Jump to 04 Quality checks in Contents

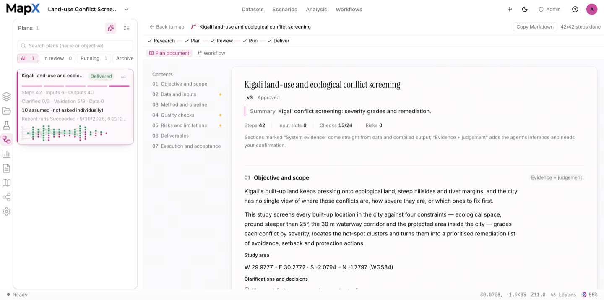[173, 115]
